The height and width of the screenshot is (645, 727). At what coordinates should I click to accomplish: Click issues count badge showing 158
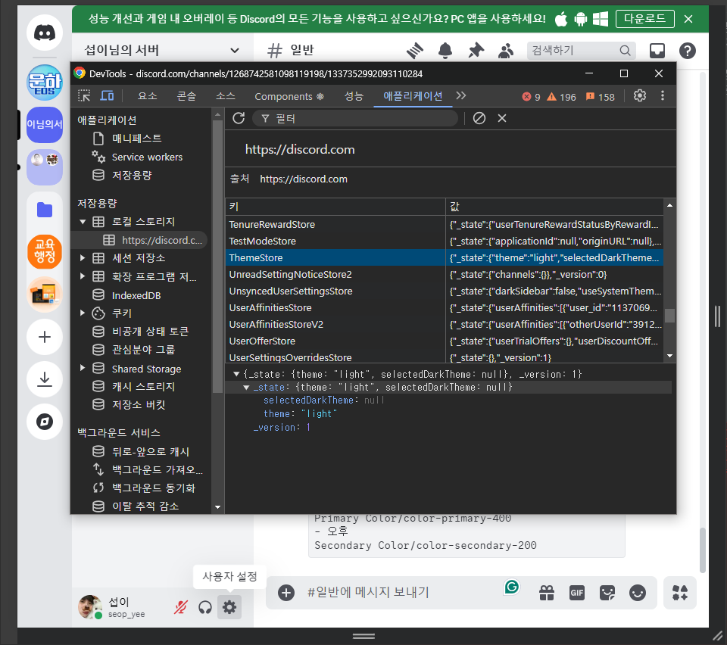tap(601, 97)
